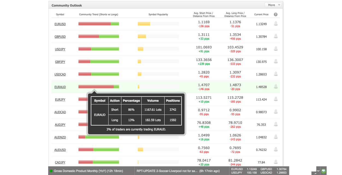The image size is (342, 175).
Task: Open the GBPJPY symbol link
Action: pyautogui.click(x=60, y=62)
